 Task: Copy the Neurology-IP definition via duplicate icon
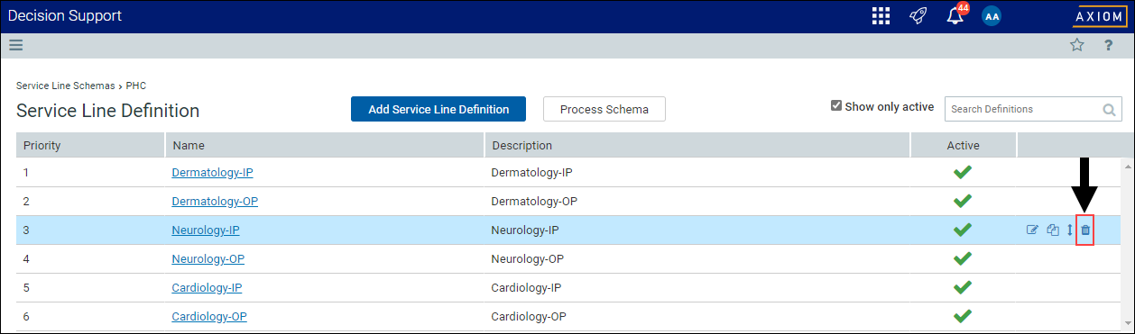click(1053, 230)
